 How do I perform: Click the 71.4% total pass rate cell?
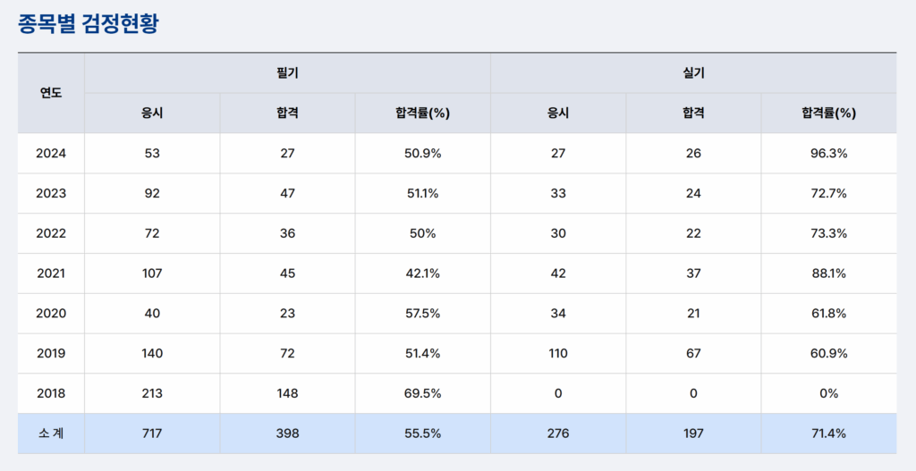828,433
